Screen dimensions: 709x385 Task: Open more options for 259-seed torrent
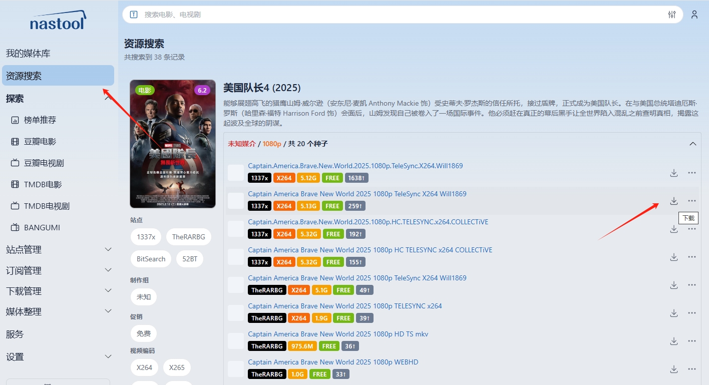692,201
